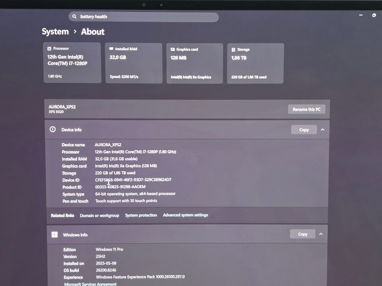
Task: Click the Product ID value 00355-60825-91298-AAOEM
Action: [120, 187]
